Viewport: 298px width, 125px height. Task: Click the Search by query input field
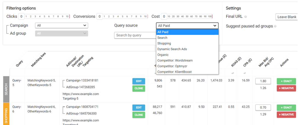click(x=135, y=35)
